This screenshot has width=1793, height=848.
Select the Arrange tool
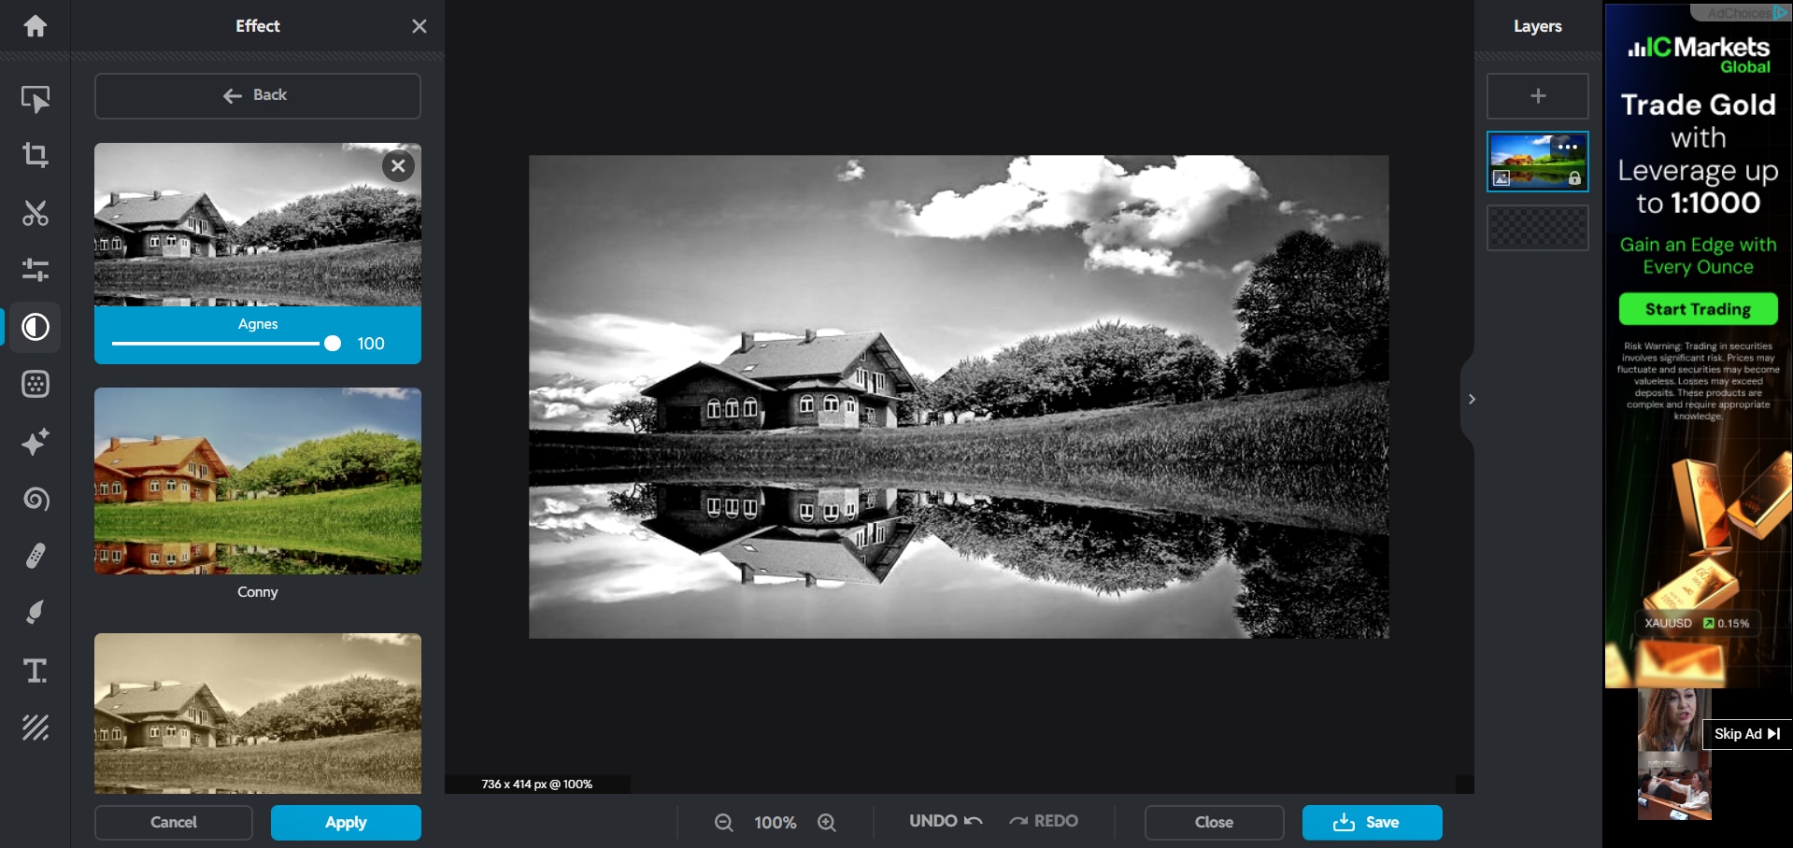tap(36, 98)
